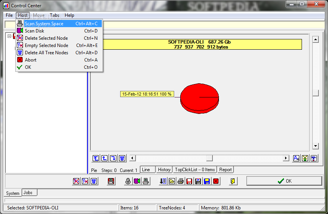Switch to the History tab
The width and height of the screenshot is (328, 214).
point(164,170)
